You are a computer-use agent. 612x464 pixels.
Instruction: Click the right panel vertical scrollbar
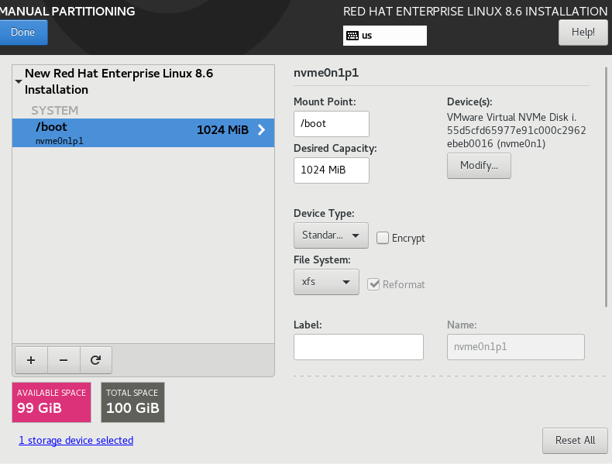[606, 187]
